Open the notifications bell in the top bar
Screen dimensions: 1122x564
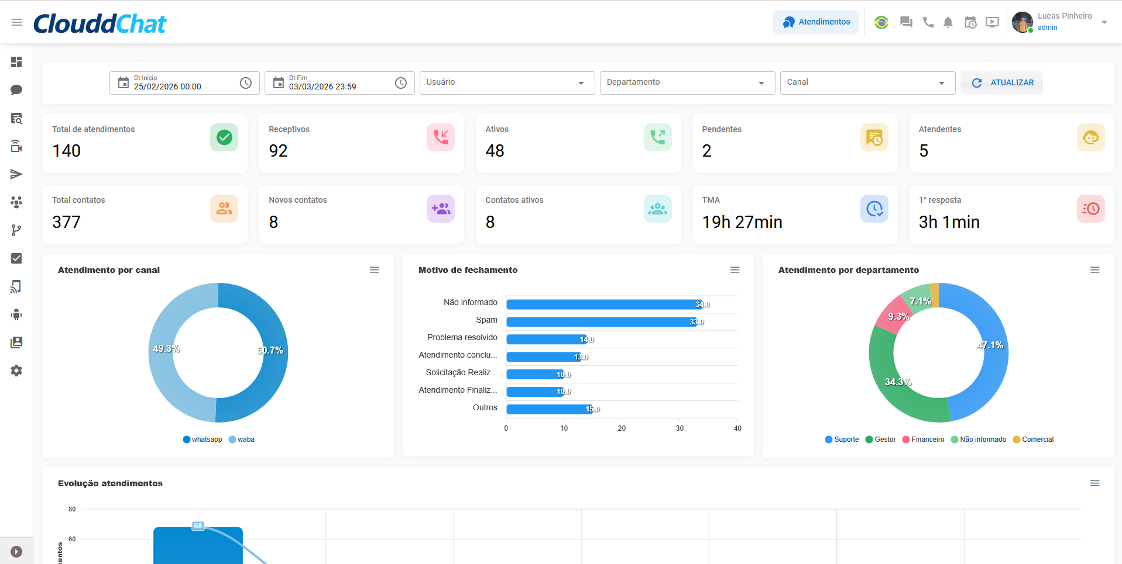point(948,22)
